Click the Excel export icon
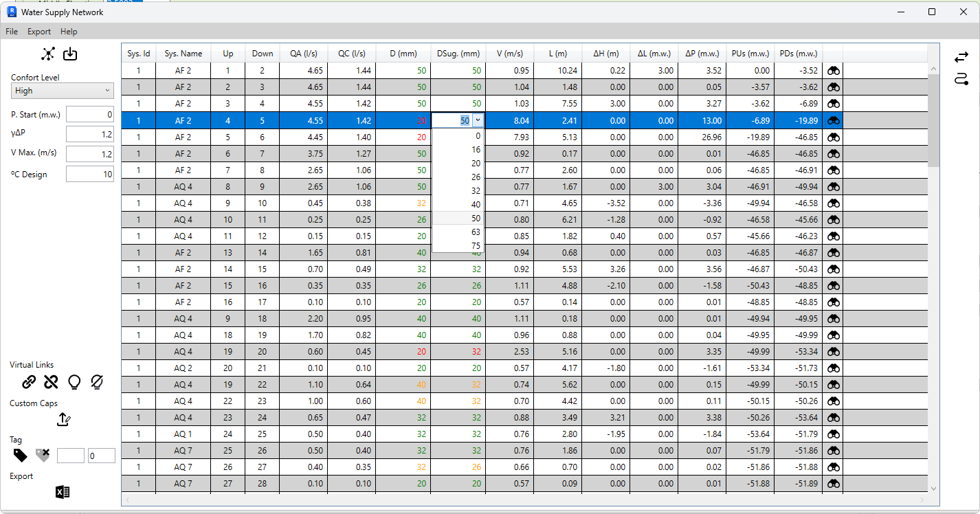Viewport: 980px width, 514px height. point(63,492)
